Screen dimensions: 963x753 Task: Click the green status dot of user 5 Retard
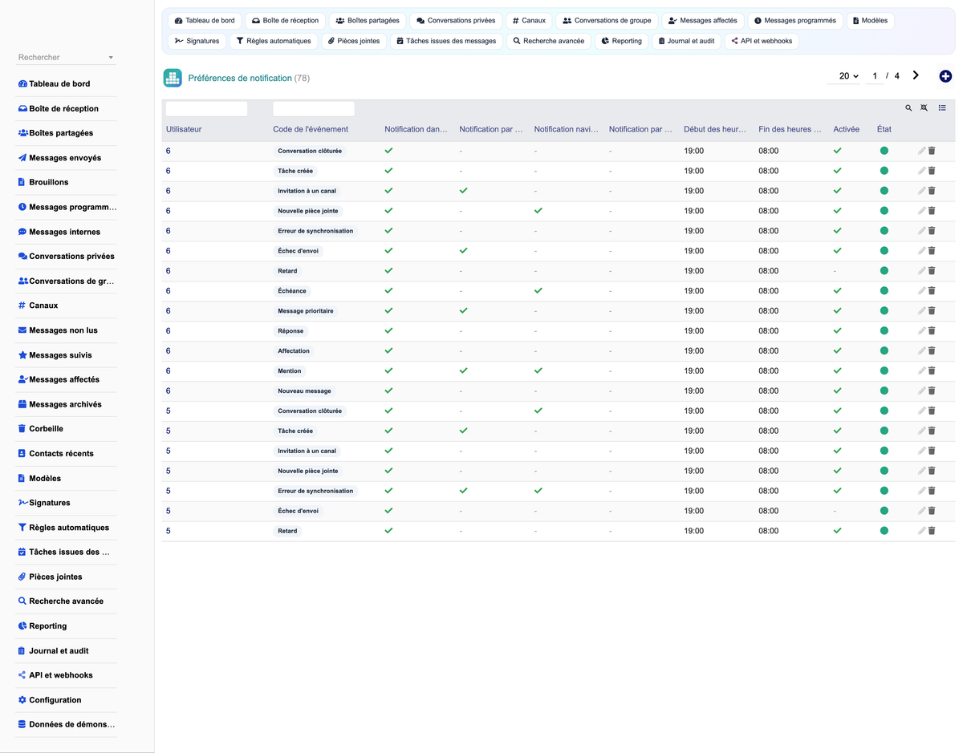coord(884,531)
